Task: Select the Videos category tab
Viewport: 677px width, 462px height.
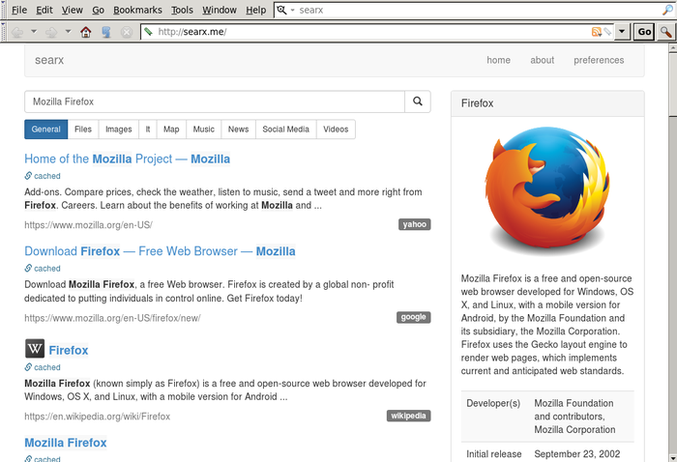Action: [336, 130]
